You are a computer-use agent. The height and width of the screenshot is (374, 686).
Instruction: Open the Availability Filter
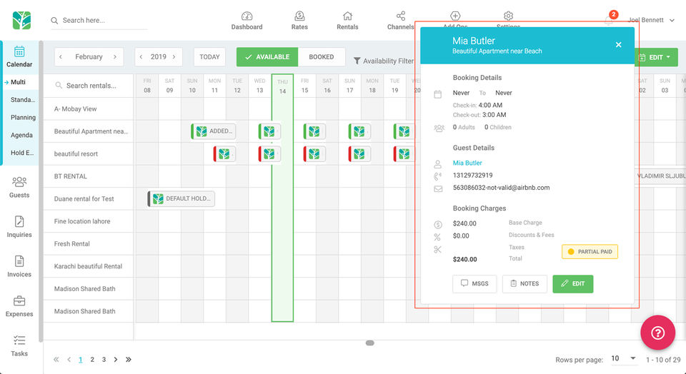click(x=384, y=61)
